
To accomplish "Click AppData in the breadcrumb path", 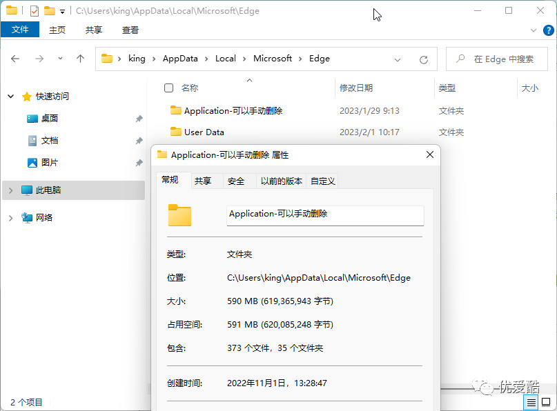I will pyautogui.click(x=180, y=59).
